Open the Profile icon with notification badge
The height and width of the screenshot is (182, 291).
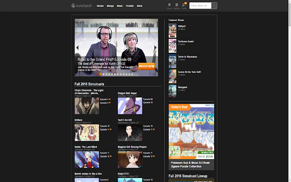(x=185, y=5)
